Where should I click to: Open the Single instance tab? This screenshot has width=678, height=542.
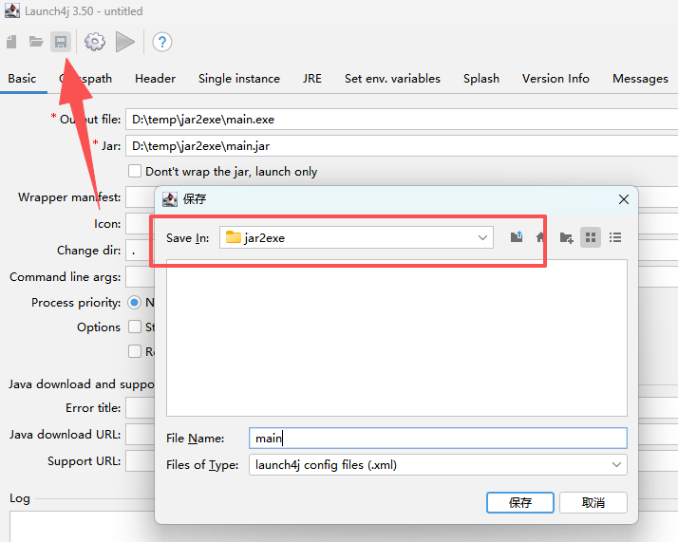pyautogui.click(x=239, y=79)
